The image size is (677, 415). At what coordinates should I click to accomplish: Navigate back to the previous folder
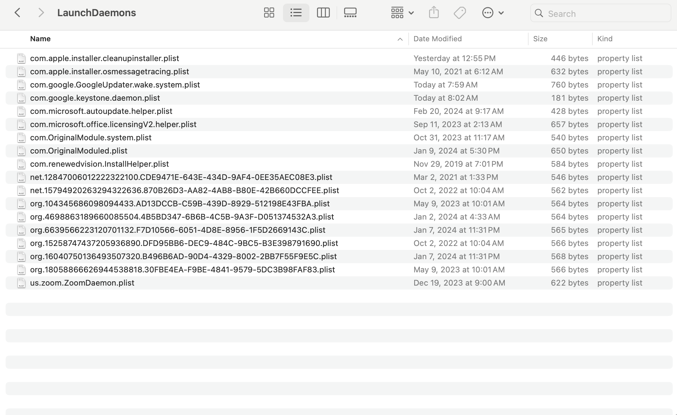coord(18,13)
